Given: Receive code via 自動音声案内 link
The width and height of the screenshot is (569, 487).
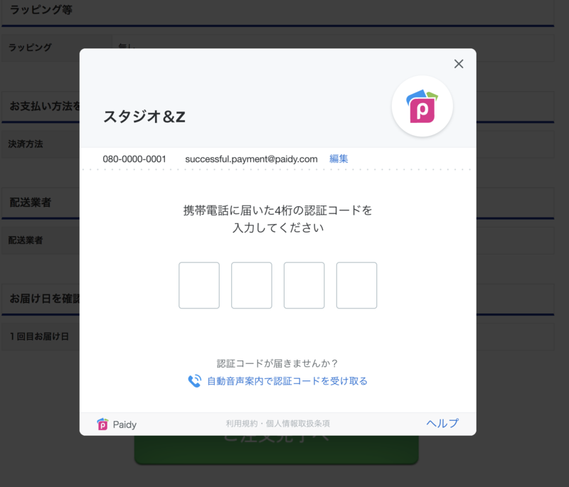Looking at the screenshot, I should point(287,381).
